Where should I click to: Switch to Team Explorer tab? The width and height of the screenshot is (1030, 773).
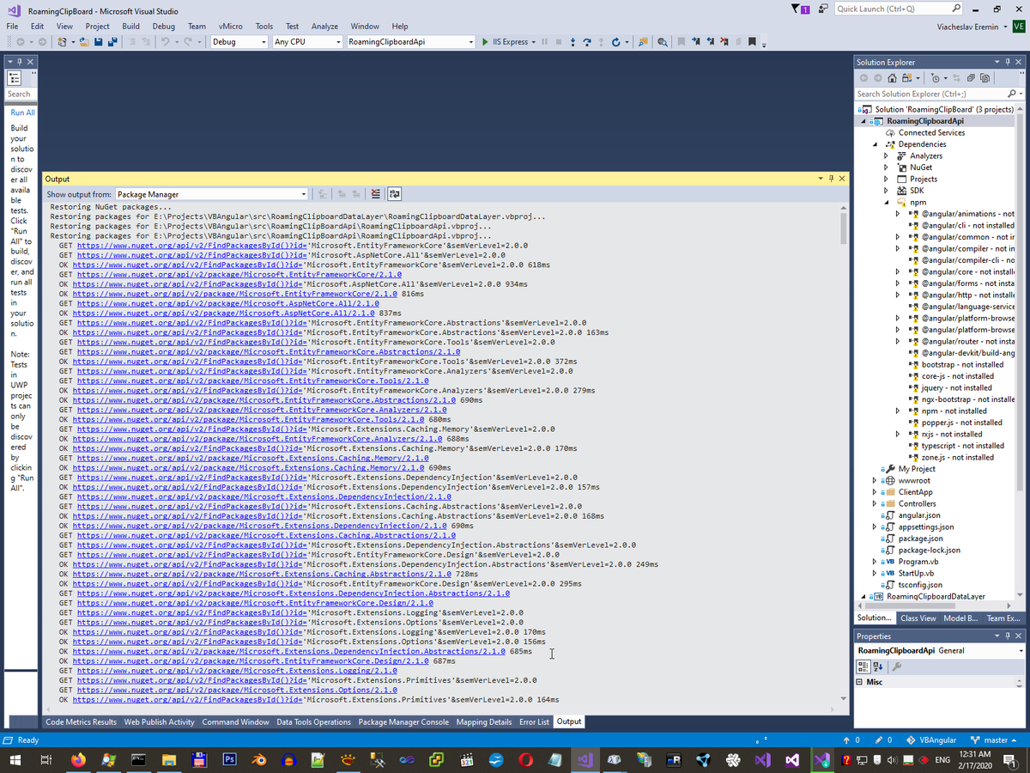coord(1003,618)
